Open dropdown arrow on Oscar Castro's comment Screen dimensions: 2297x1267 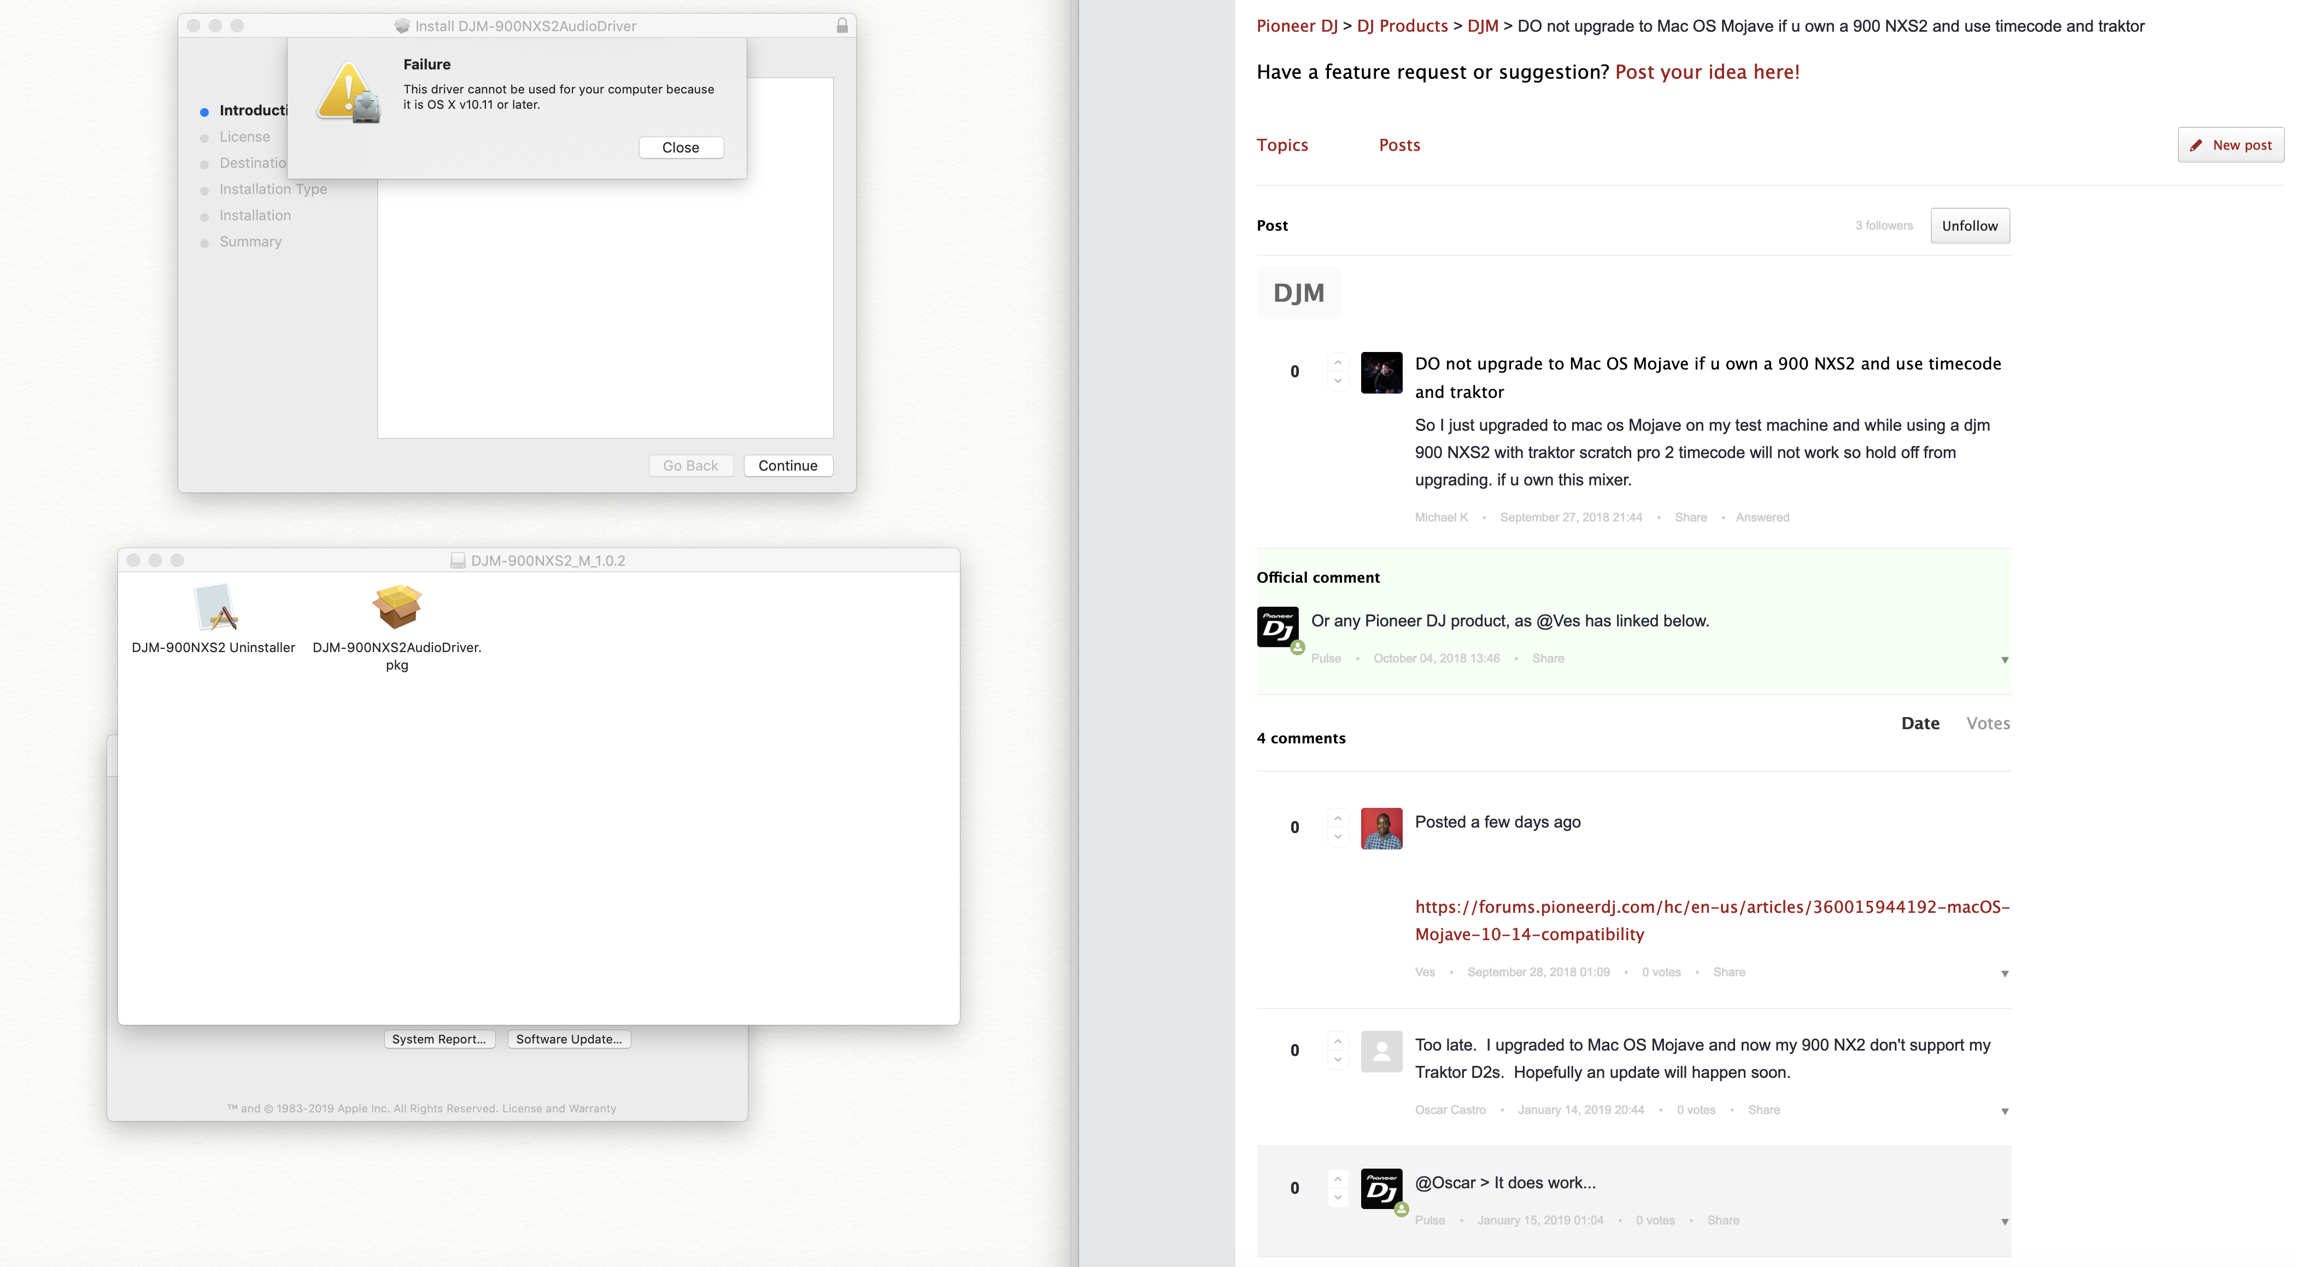2005,1111
